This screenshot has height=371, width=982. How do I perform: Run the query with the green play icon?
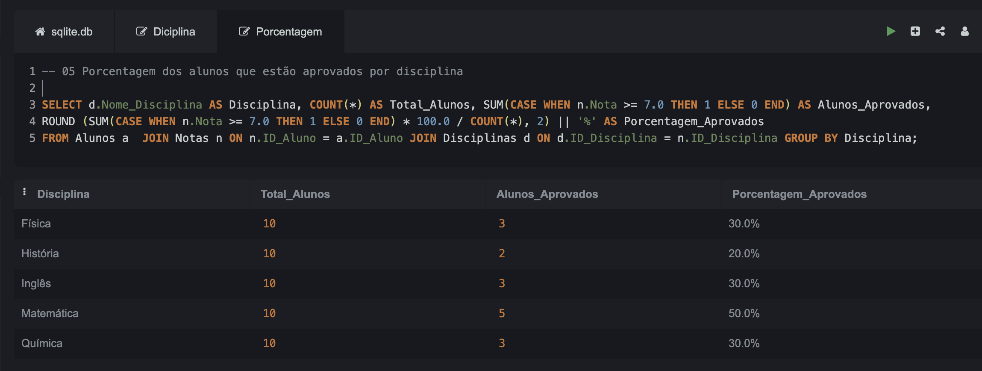pos(891,31)
